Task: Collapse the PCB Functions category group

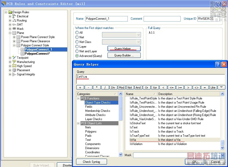Action: (78, 98)
